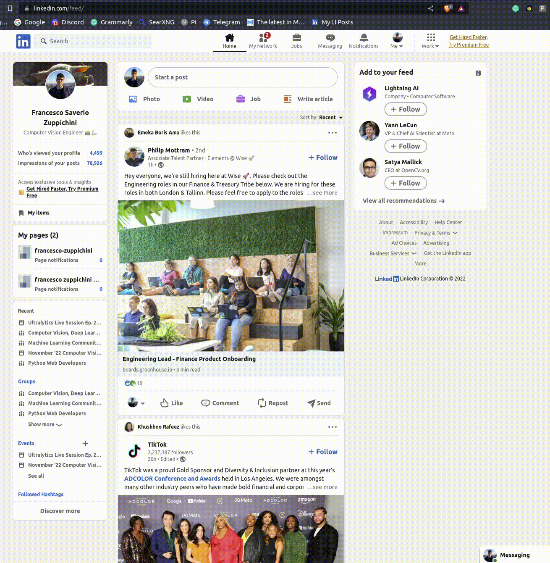Open Impressions of your posts

pos(60,163)
